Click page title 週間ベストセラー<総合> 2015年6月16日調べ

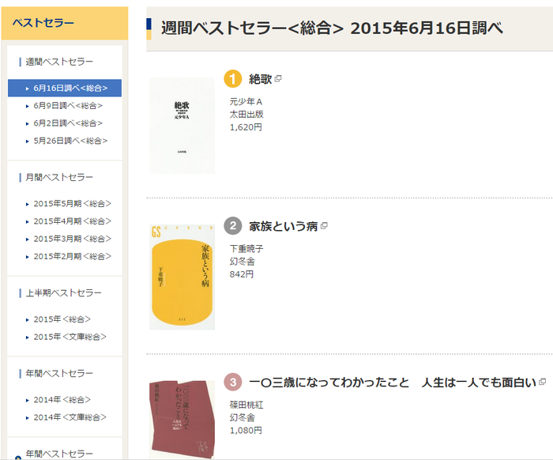point(332,28)
